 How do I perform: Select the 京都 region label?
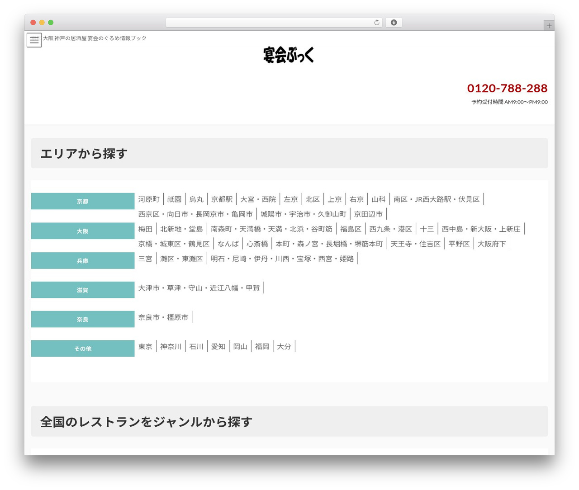tap(83, 201)
